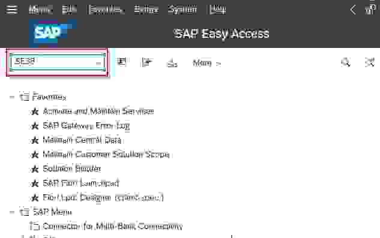Click star icon beside SAP Fiori Launchpad
Viewport: 380px width, 238px height.
tap(35, 183)
